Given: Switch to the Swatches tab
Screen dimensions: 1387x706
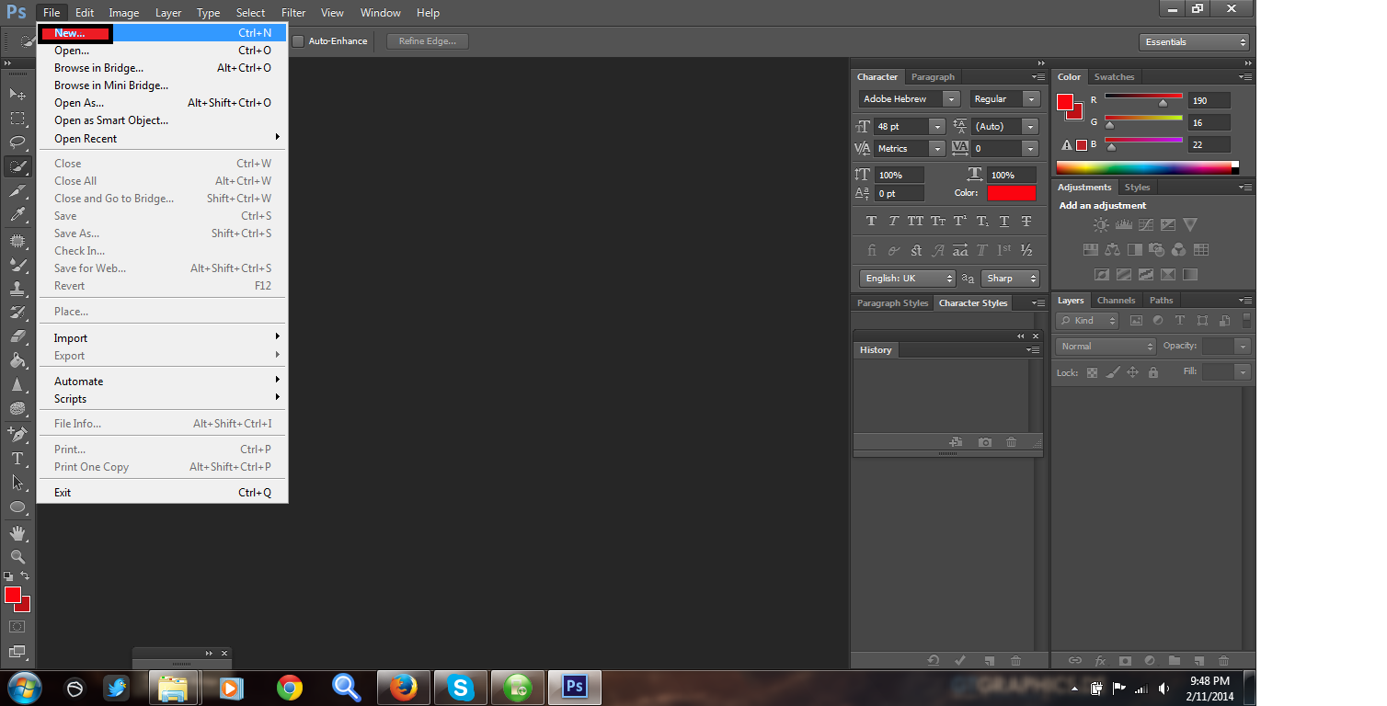Looking at the screenshot, I should tap(1114, 77).
